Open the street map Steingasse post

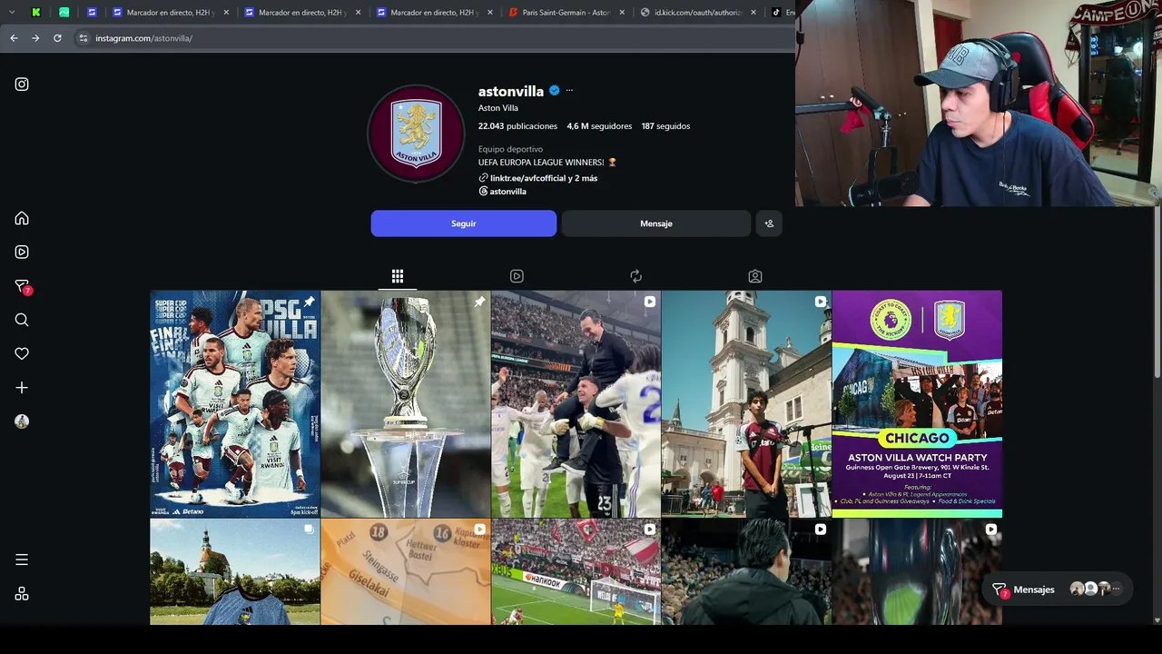tap(406, 572)
